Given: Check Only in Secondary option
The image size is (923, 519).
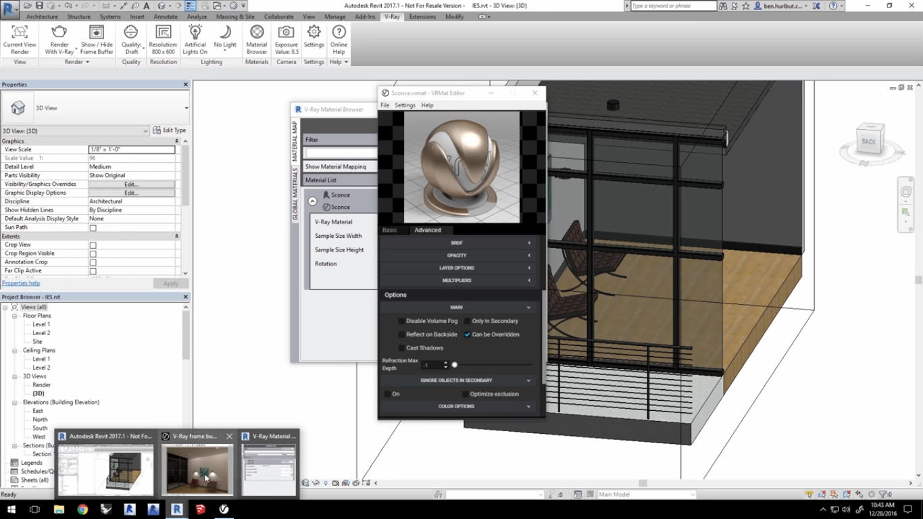Looking at the screenshot, I should pyautogui.click(x=467, y=321).
